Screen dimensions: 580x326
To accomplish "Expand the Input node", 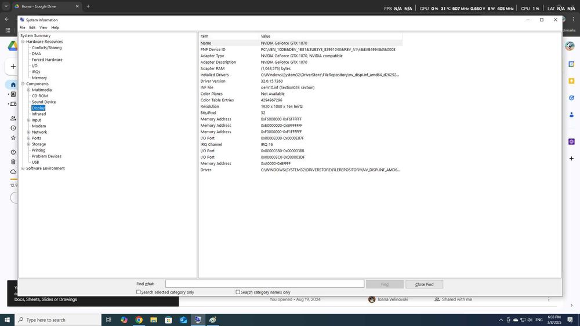I will coord(28,120).
